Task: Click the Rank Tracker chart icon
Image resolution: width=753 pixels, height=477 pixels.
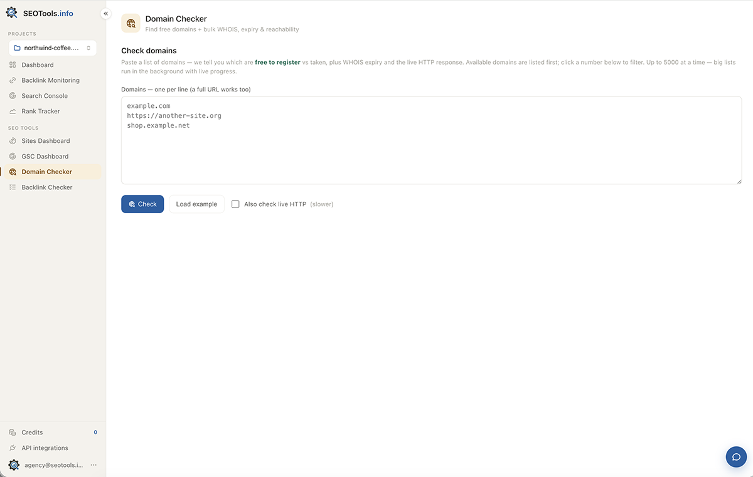Action: pos(13,111)
